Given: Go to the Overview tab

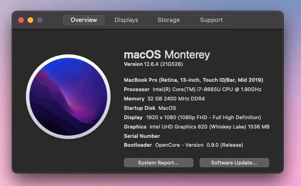Looking at the screenshot, I should tap(84, 20).
